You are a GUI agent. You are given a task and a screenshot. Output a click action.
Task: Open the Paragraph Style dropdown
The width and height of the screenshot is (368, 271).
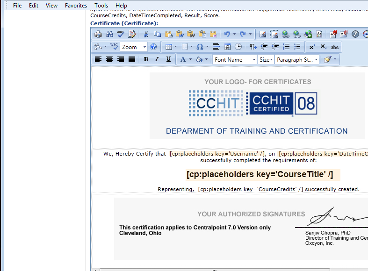[297, 59]
